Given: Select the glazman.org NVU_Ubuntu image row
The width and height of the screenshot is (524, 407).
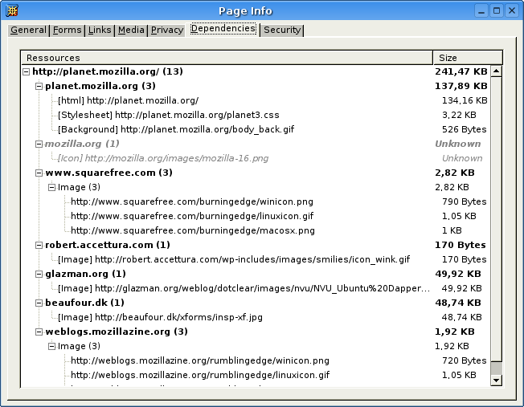Looking at the screenshot, I should (256, 288).
